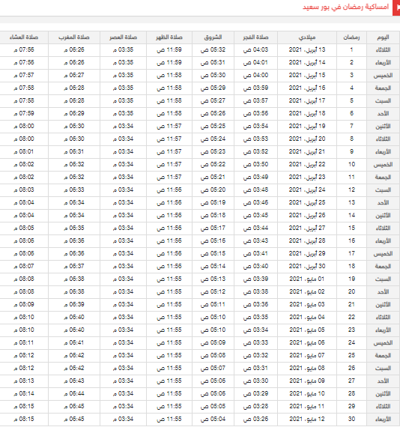Click the صلاة العصر column header

(123, 37)
